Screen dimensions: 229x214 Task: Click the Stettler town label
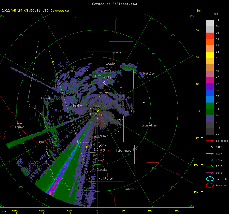pyautogui.click(x=148, y=74)
